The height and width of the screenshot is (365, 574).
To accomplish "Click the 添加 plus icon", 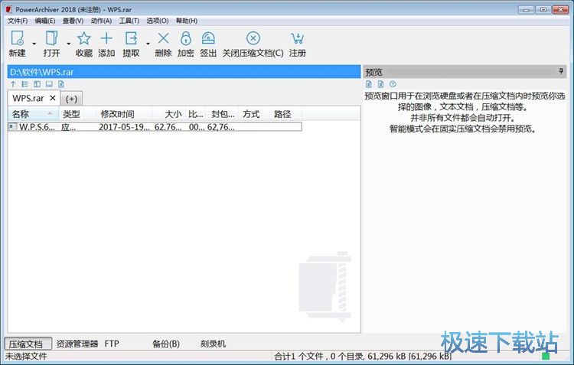I will click(x=106, y=38).
